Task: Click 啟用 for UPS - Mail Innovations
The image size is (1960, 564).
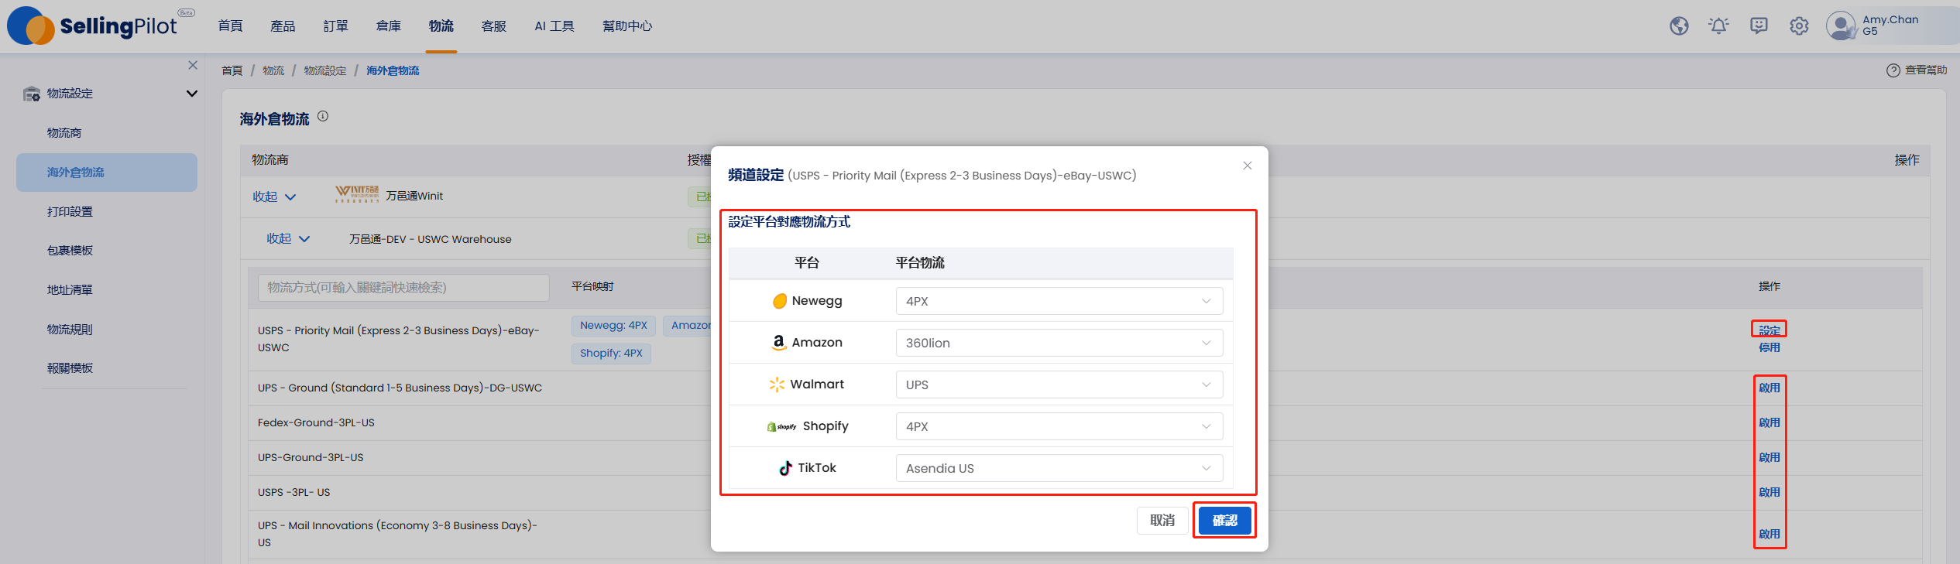Action: 1769,534
